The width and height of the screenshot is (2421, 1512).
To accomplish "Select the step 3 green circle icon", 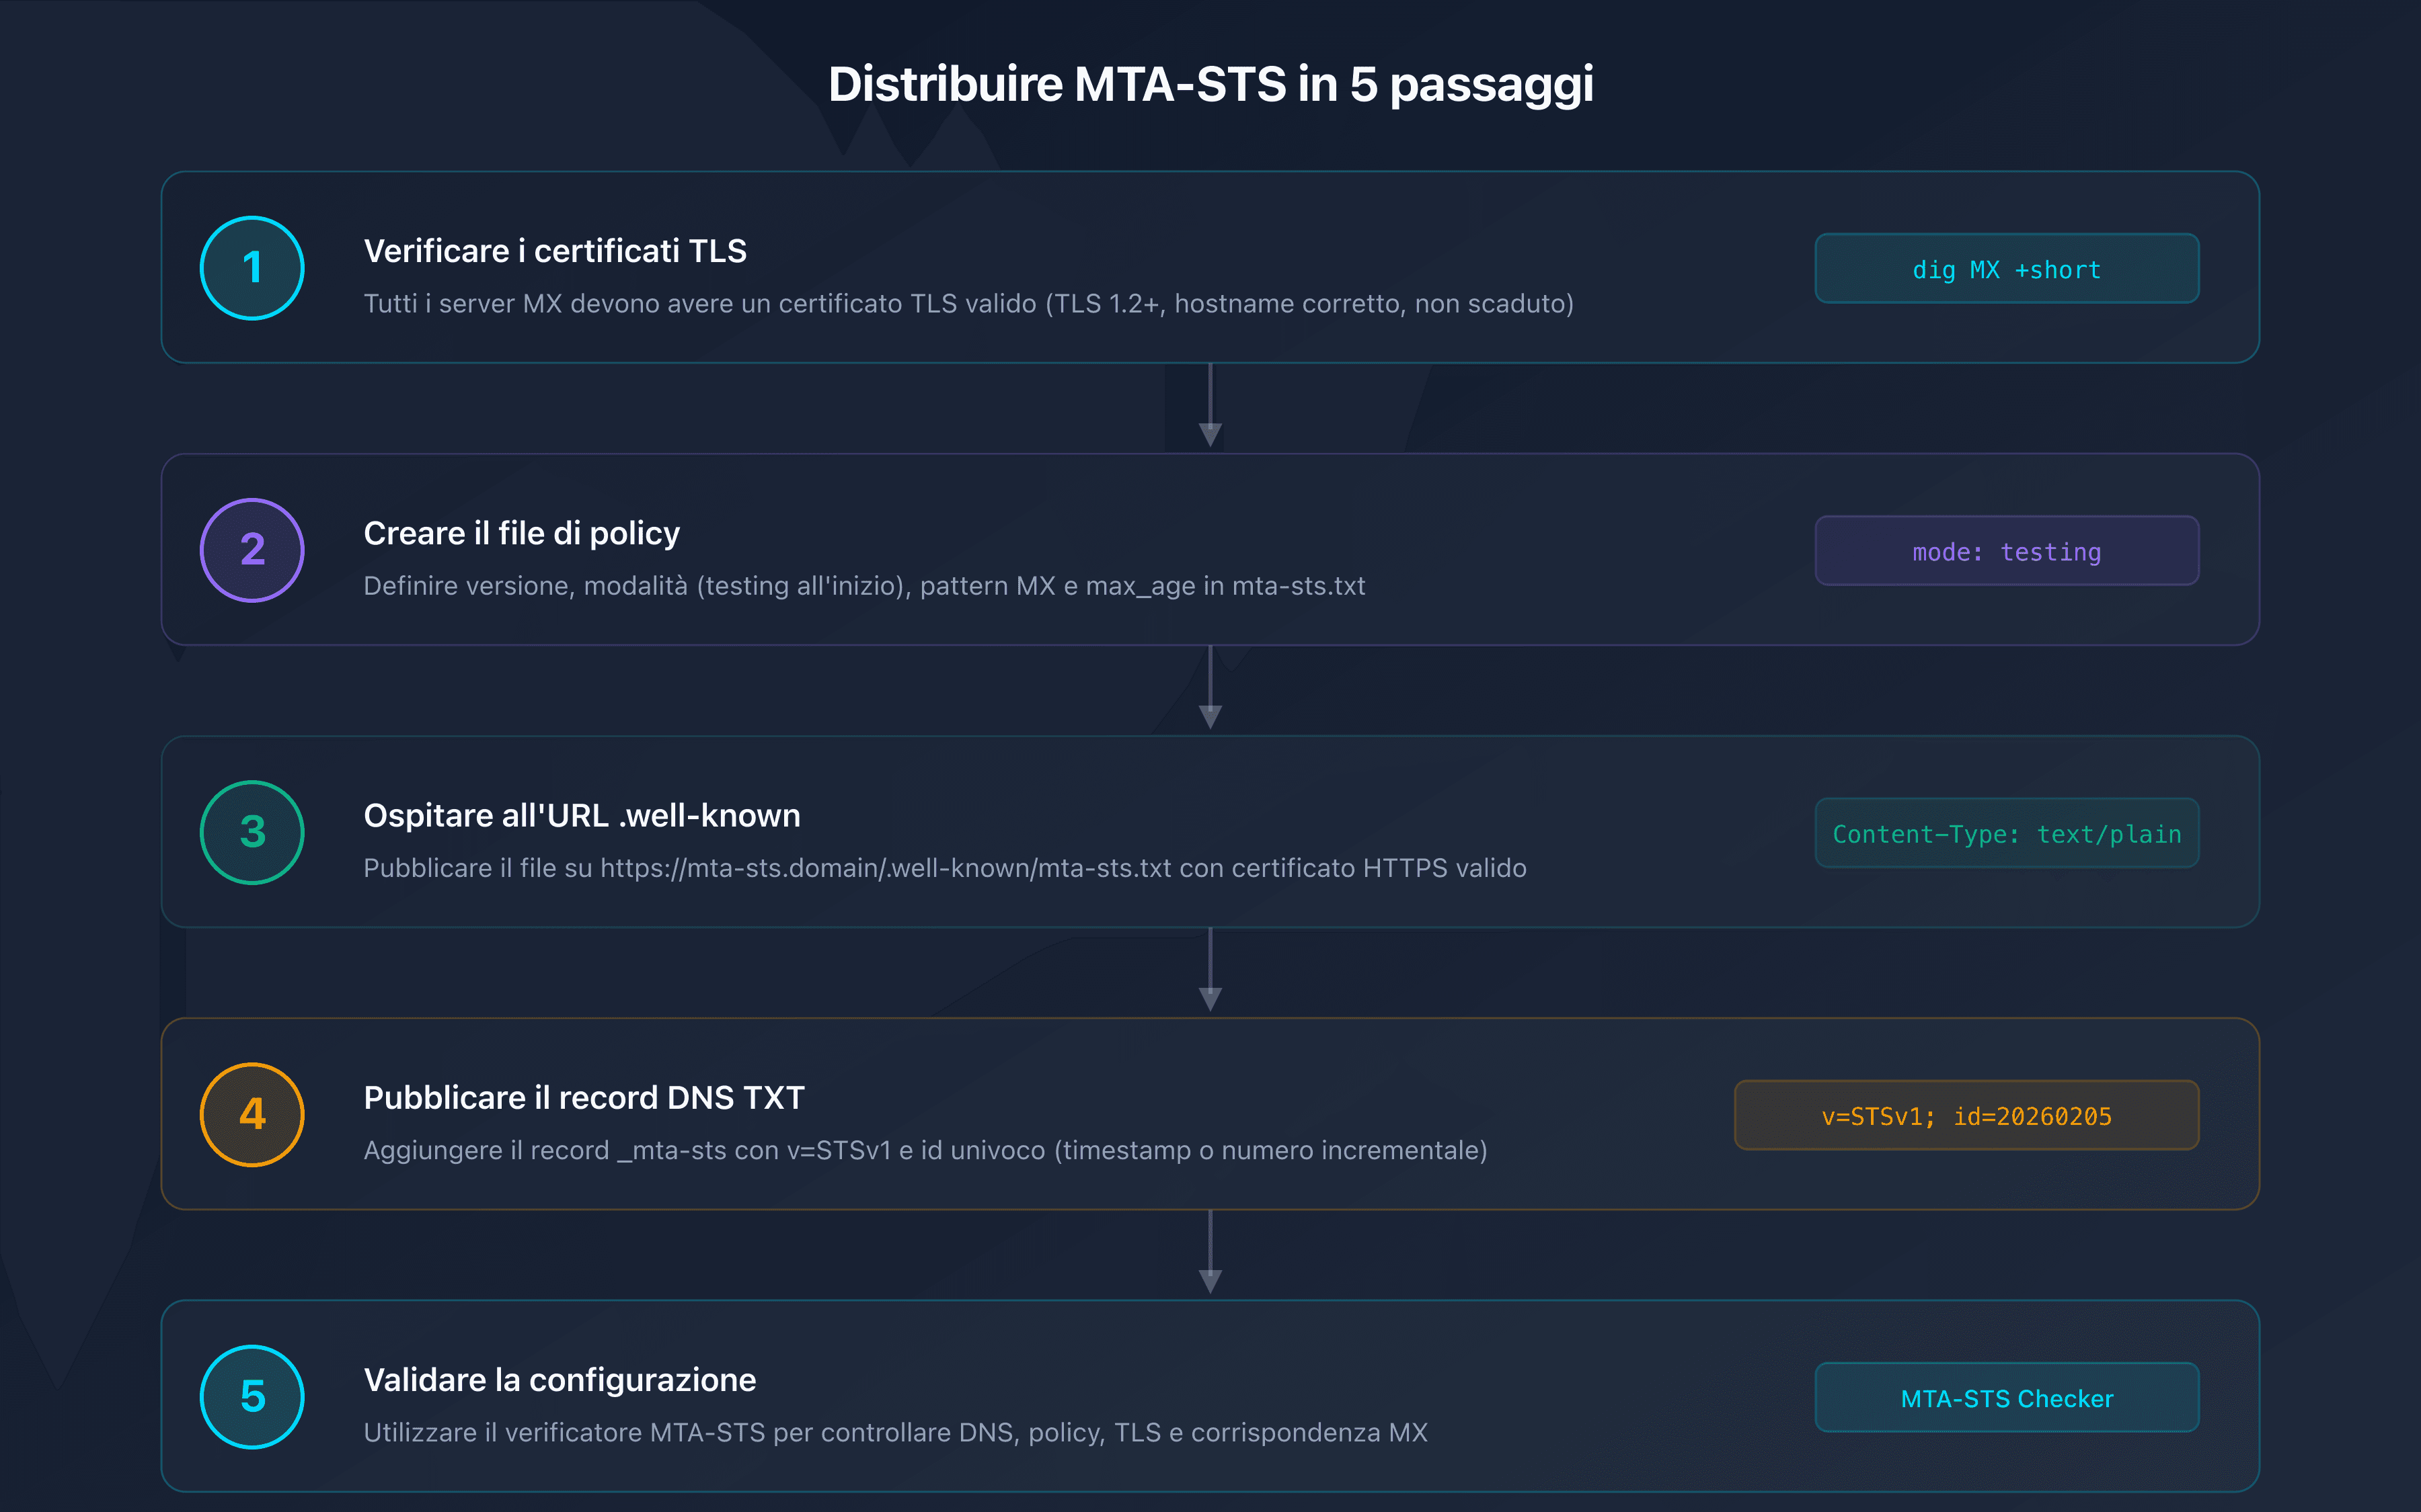I will click(x=251, y=832).
